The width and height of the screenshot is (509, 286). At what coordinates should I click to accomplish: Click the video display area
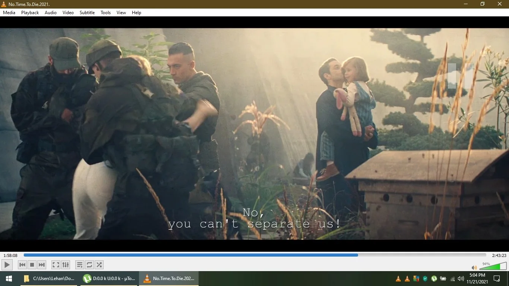click(255, 134)
